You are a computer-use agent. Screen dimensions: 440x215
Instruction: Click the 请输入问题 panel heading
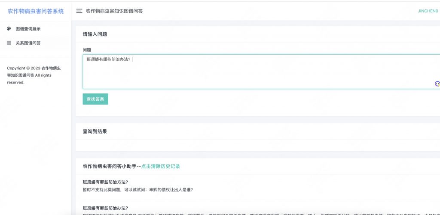click(95, 34)
